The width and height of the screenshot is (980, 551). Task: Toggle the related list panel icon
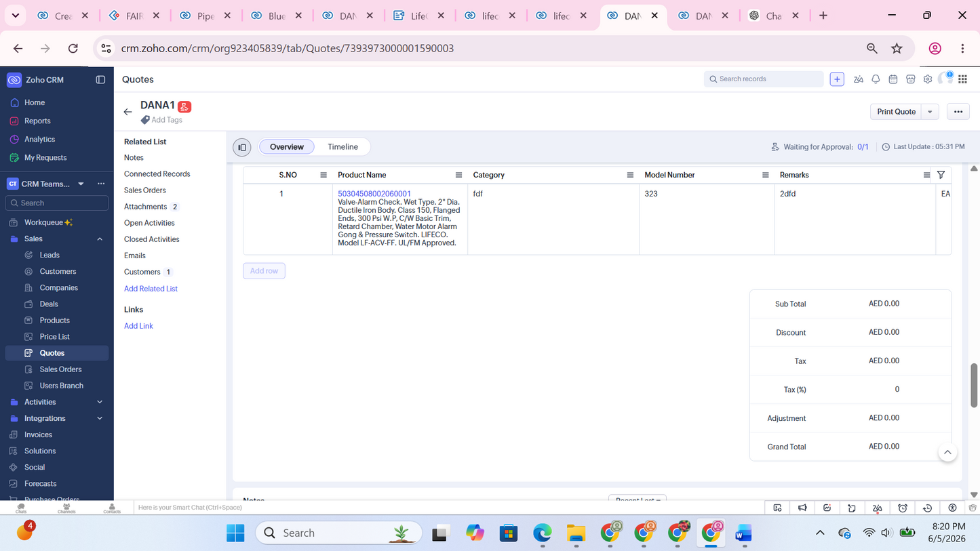(x=242, y=148)
